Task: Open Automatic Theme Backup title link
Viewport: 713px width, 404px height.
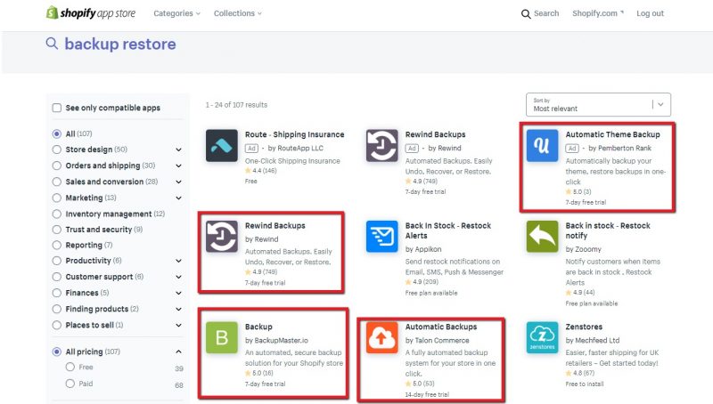Action: pyautogui.click(x=612, y=134)
